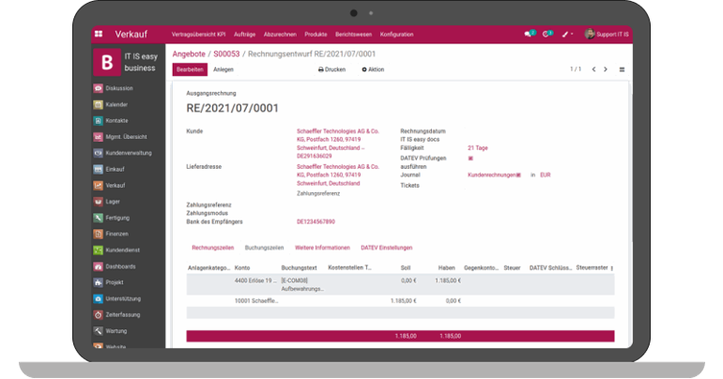Image resolution: width=723 pixels, height=379 pixels.
Task: Click the Bearbeiten button
Action: coord(190,69)
